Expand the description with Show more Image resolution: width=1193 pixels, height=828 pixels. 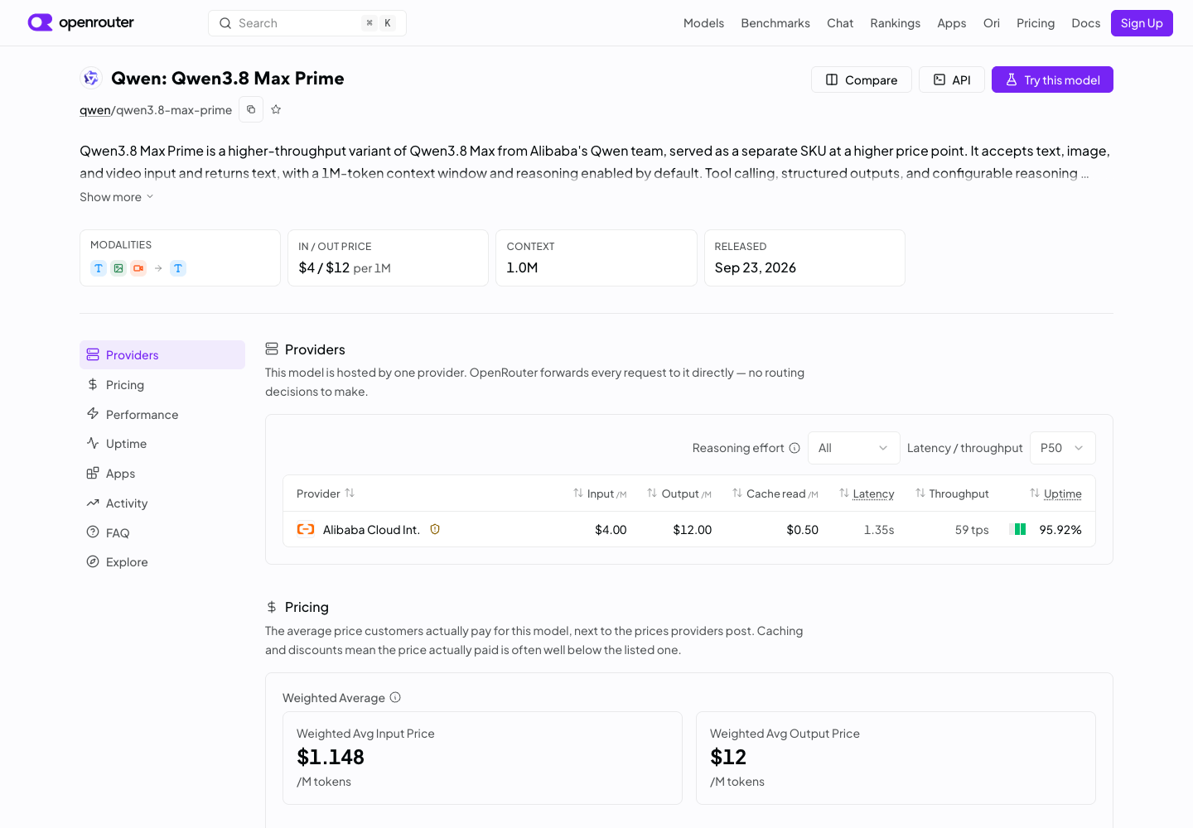(117, 197)
